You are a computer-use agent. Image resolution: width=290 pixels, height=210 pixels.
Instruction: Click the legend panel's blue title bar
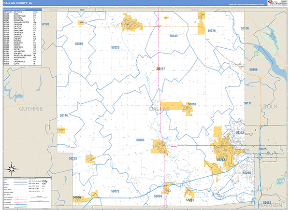28,178
